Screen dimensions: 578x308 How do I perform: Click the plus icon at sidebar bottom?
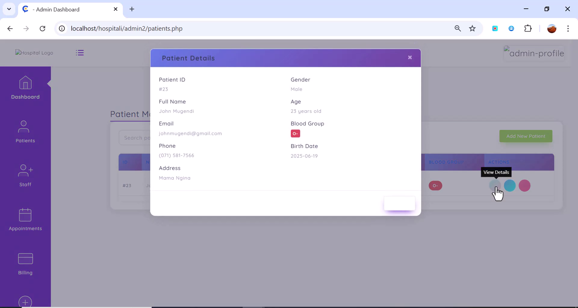pos(25,302)
